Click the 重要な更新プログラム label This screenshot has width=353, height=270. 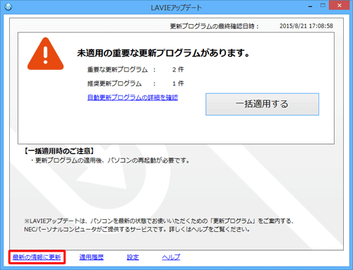pos(117,69)
